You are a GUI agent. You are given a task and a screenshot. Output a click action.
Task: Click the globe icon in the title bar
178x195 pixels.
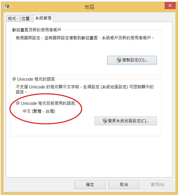pyautogui.click(x=6, y=7)
